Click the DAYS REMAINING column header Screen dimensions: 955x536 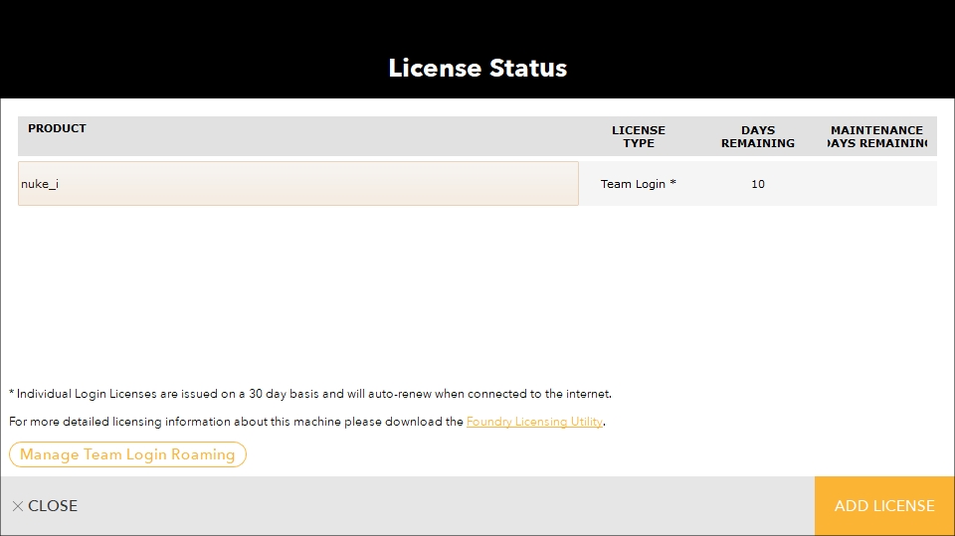(757, 136)
